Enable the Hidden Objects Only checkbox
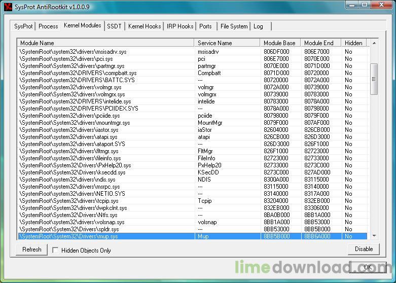This screenshot has width=396, height=283. (x=56, y=250)
